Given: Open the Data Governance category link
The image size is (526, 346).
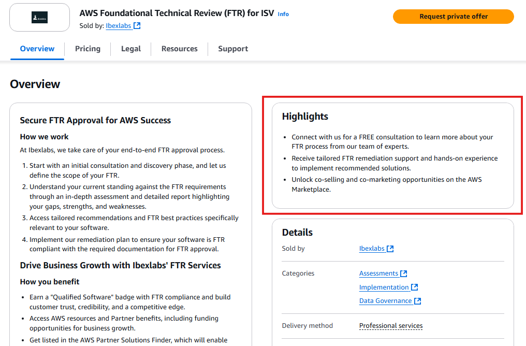Looking at the screenshot, I should click(x=385, y=301).
